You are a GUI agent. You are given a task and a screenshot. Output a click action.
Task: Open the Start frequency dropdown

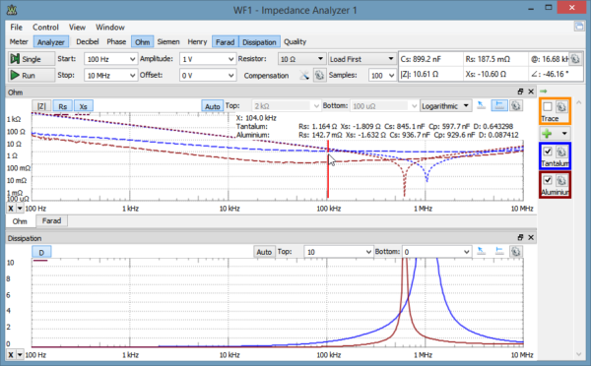[132, 59]
